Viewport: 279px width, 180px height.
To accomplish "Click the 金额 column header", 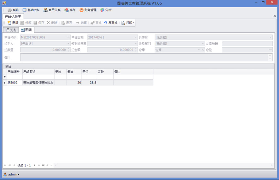I will (105, 72).
